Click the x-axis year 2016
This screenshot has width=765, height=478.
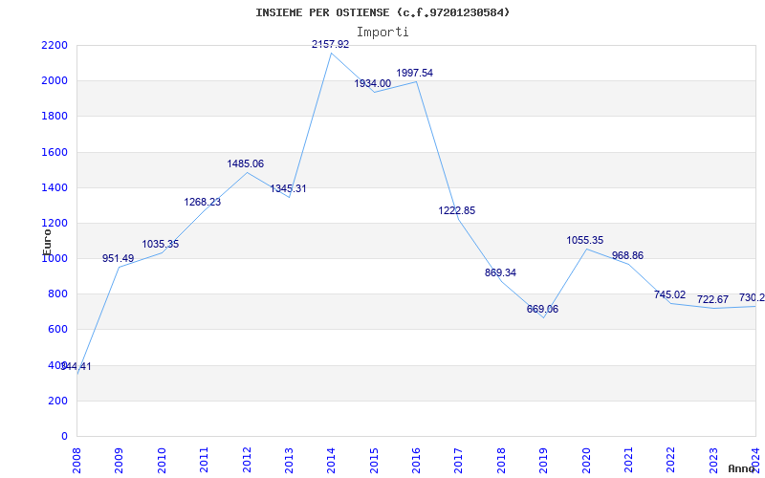click(416, 460)
